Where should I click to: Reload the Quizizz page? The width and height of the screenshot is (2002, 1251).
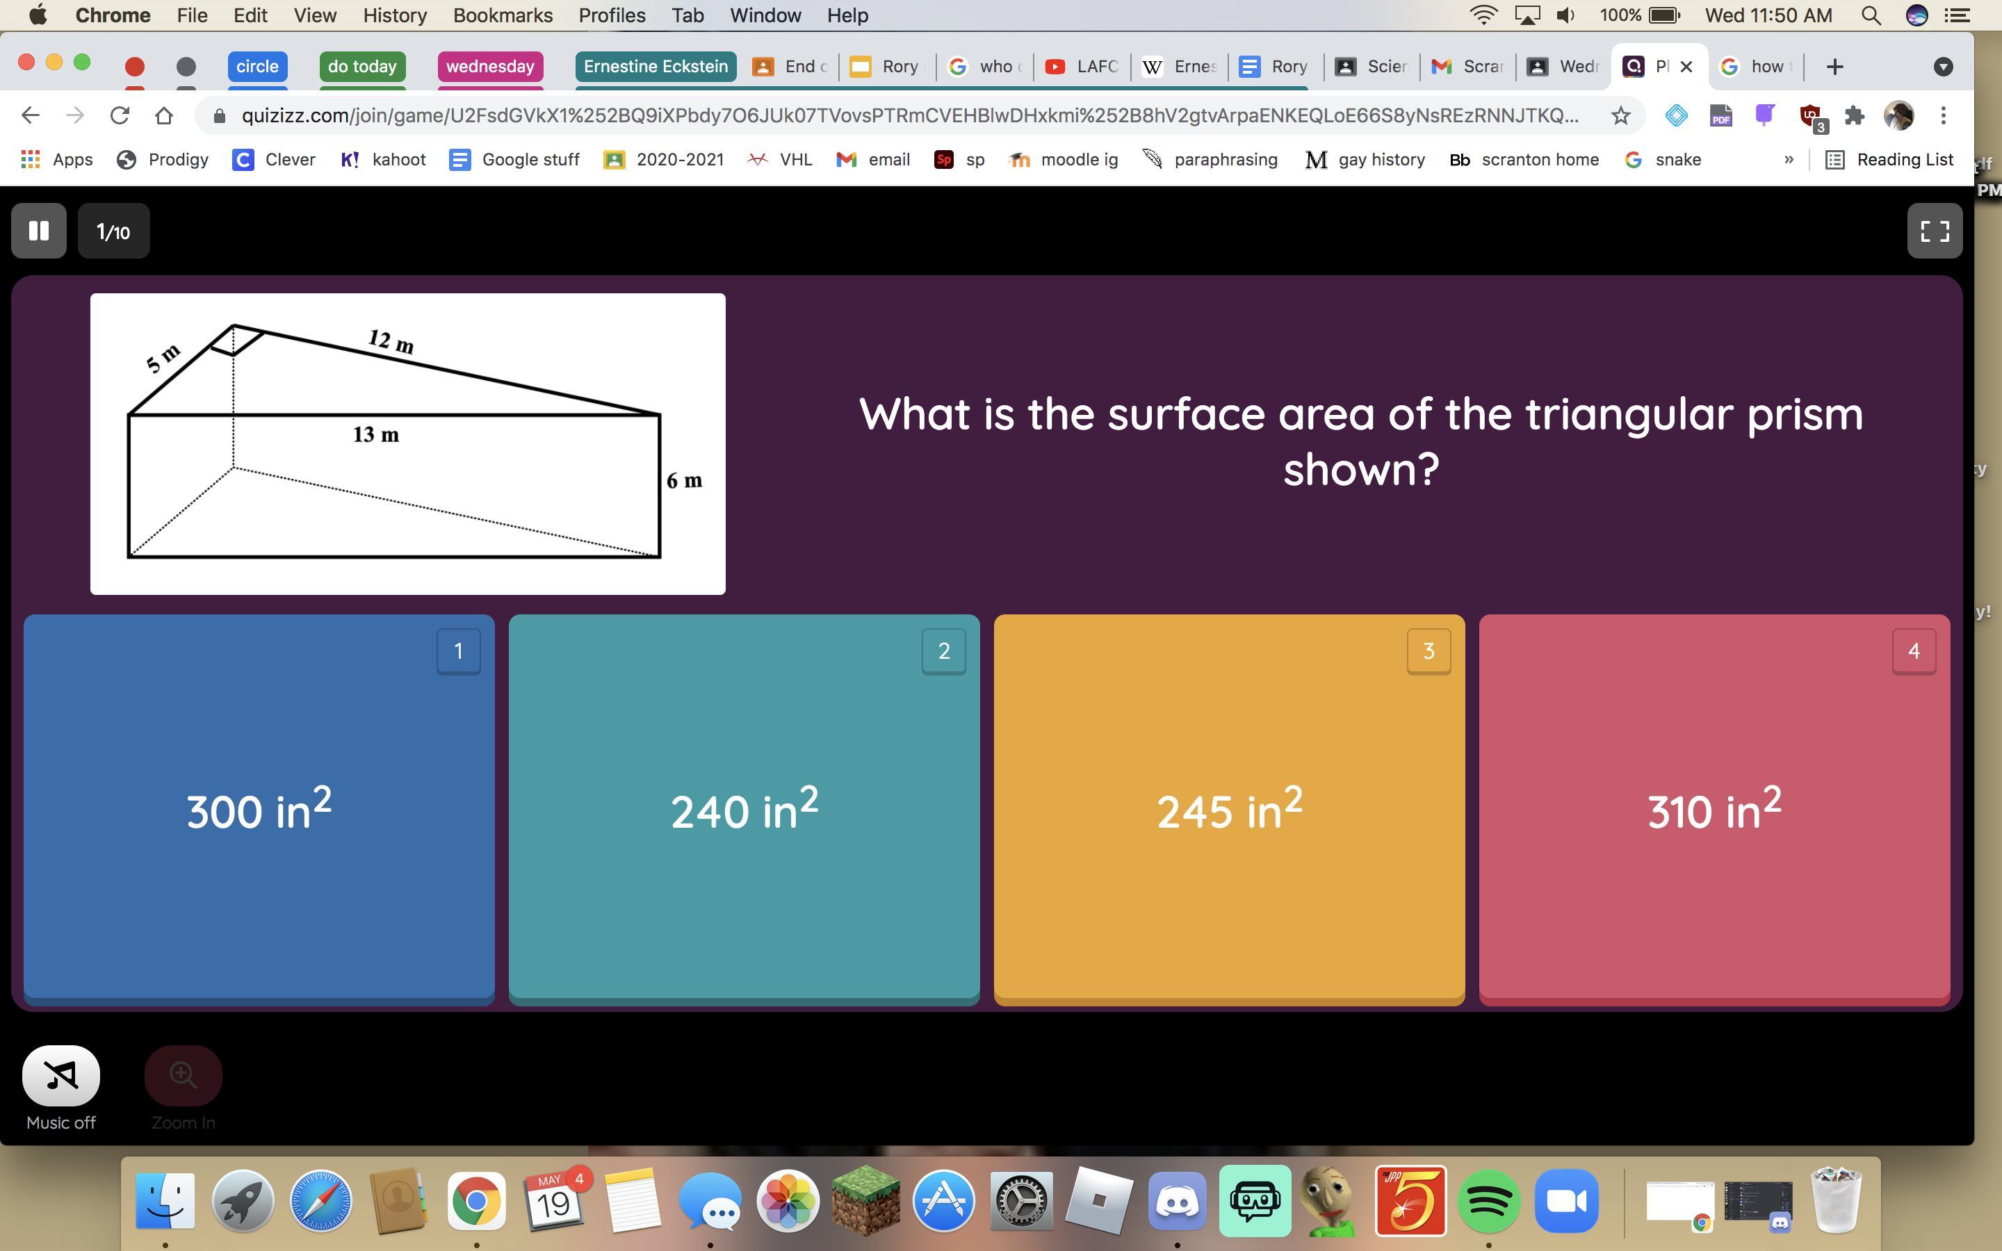(120, 116)
